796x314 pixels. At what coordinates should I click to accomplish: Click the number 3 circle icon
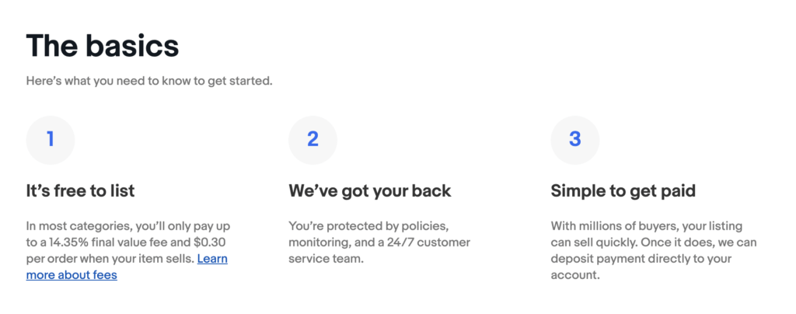[x=574, y=140]
